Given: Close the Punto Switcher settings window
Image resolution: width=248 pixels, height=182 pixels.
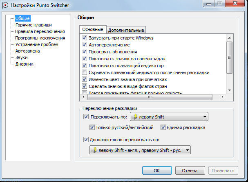Looking at the screenshot, I should 235,3.
